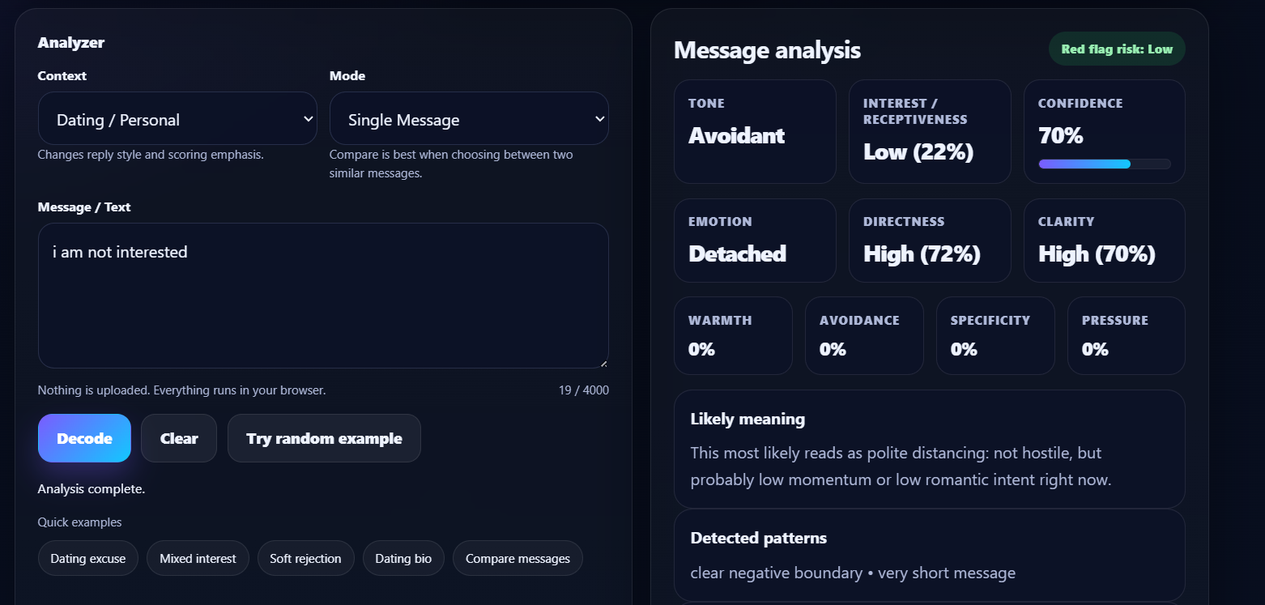Choose the Soft rejection example chip
1265x605 pixels.
click(x=305, y=557)
